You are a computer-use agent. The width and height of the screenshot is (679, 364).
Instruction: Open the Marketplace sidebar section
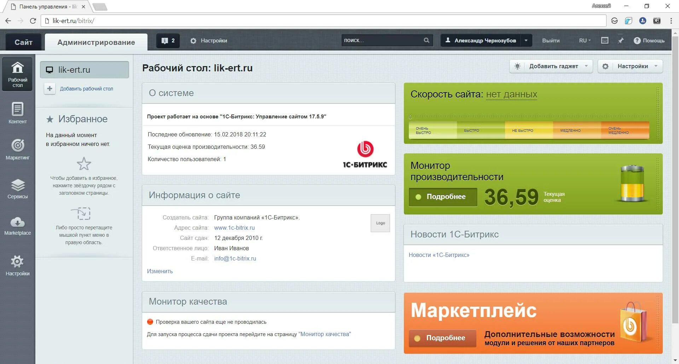tap(17, 225)
